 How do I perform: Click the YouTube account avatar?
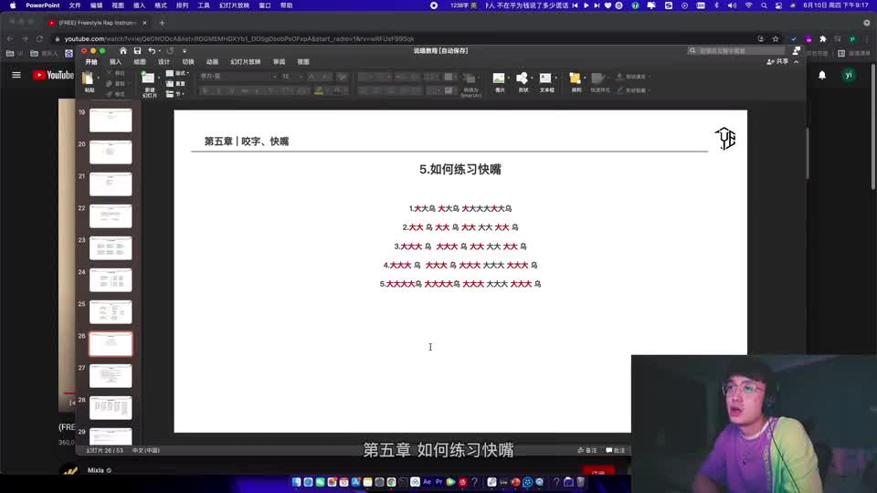pyautogui.click(x=849, y=75)
